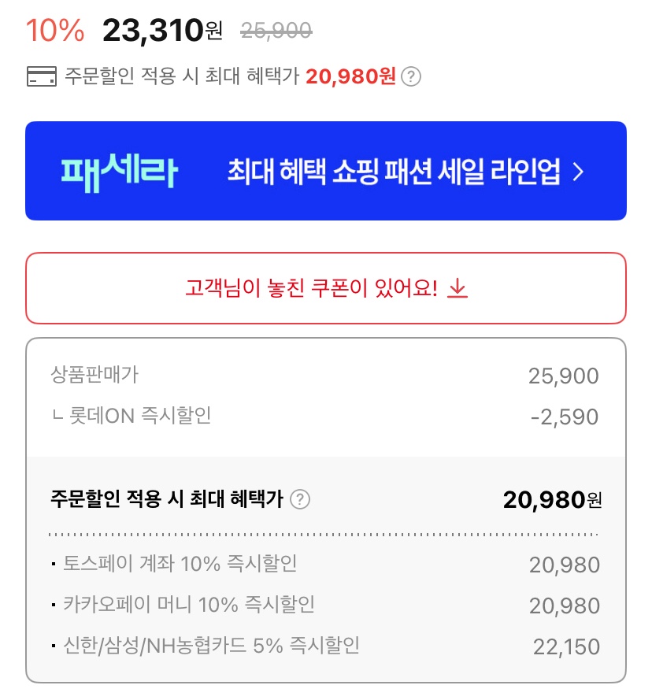Click the bold 20,980원 max benefit price

[552, 499]
